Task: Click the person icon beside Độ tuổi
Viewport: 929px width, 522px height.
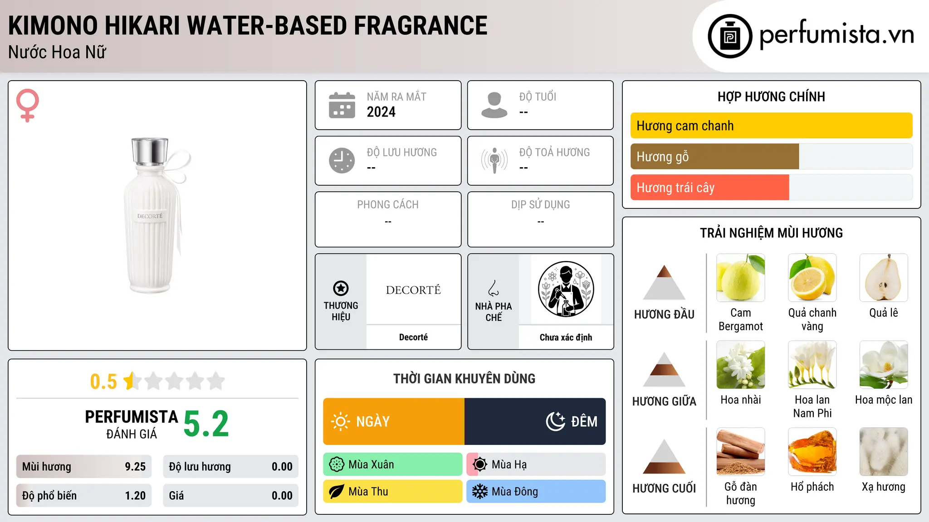Action: coord(494,105)
